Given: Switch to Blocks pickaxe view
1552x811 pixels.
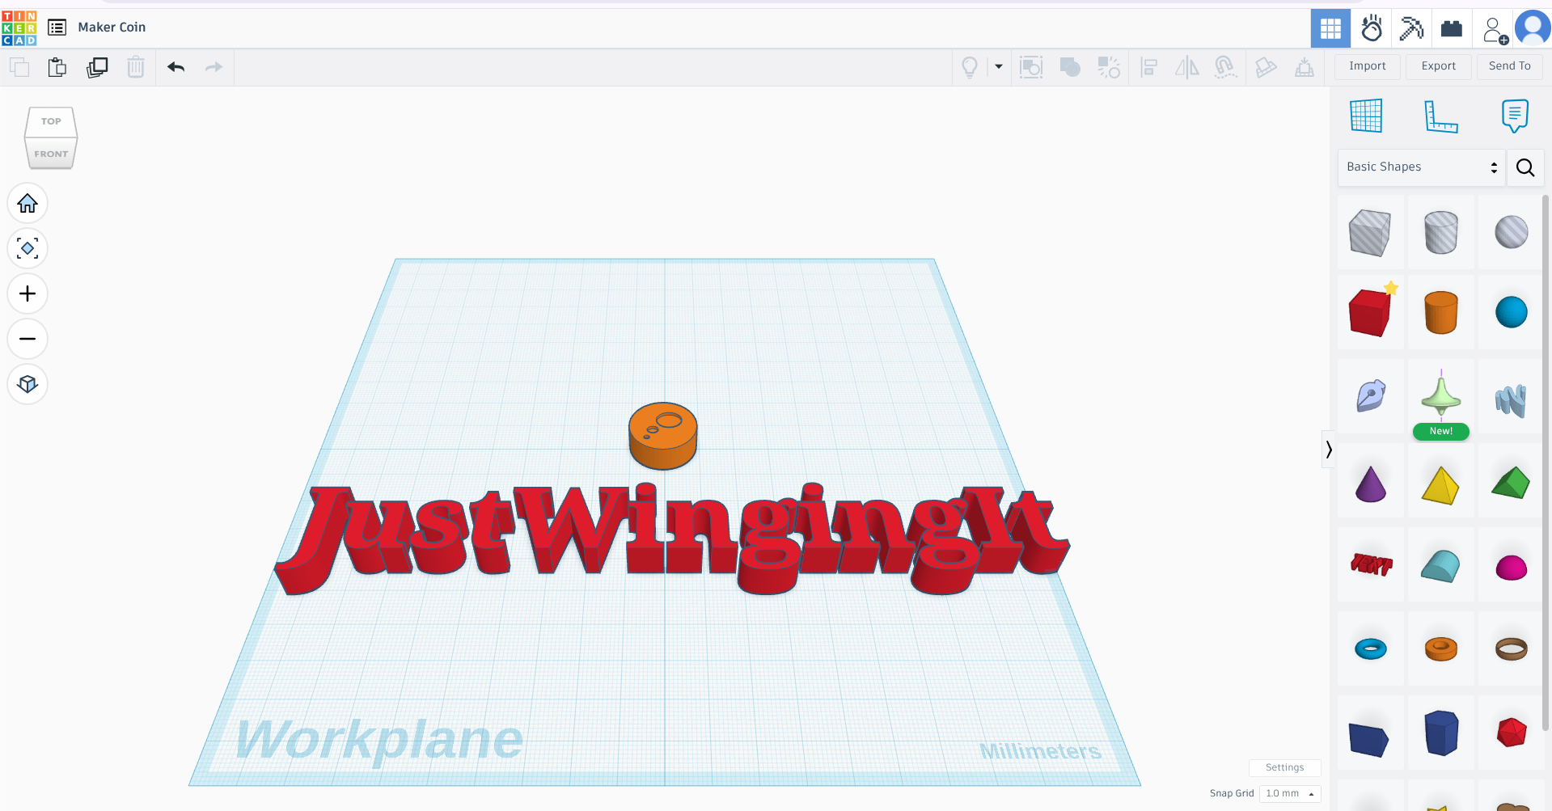Looking at the screenshot, I should 1411,29.
